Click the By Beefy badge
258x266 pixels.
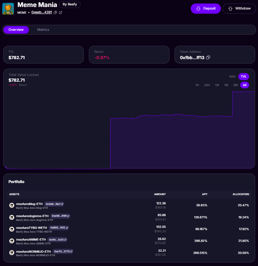tap(70, 4)
